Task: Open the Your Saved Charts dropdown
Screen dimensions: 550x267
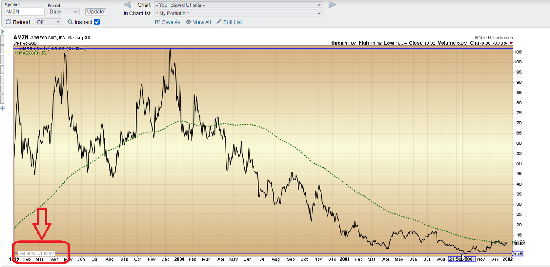Action: (238, 5)
